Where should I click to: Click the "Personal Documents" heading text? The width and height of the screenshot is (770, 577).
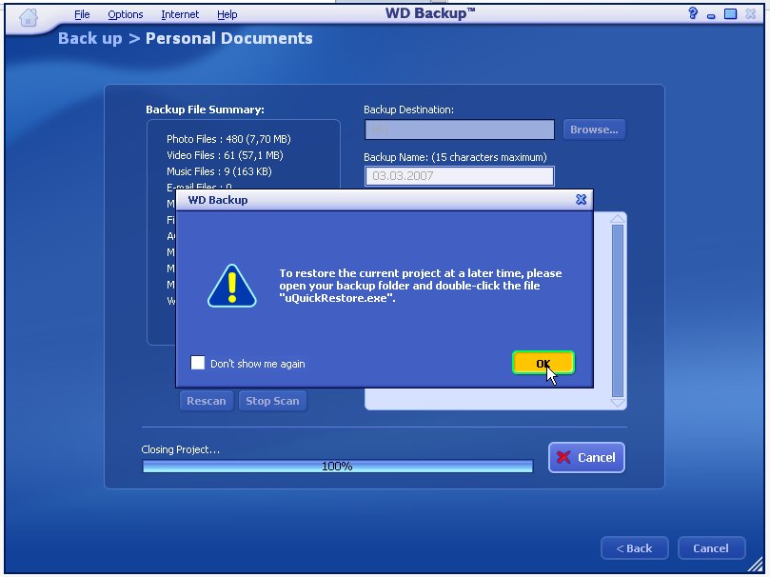pyautogui.click(x=228, y=38)
